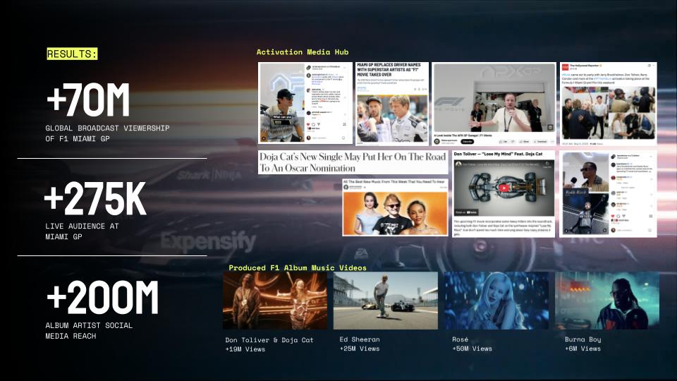The width and height of the screenshot is (677, 381).
Task: Click the "+25M Views" text
Action: [x=360, y=349]
